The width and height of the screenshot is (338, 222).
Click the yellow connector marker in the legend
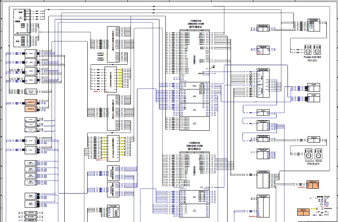click(x=314, y=209)
